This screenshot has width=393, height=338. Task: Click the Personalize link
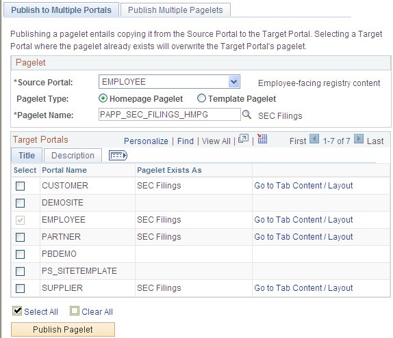146,141
